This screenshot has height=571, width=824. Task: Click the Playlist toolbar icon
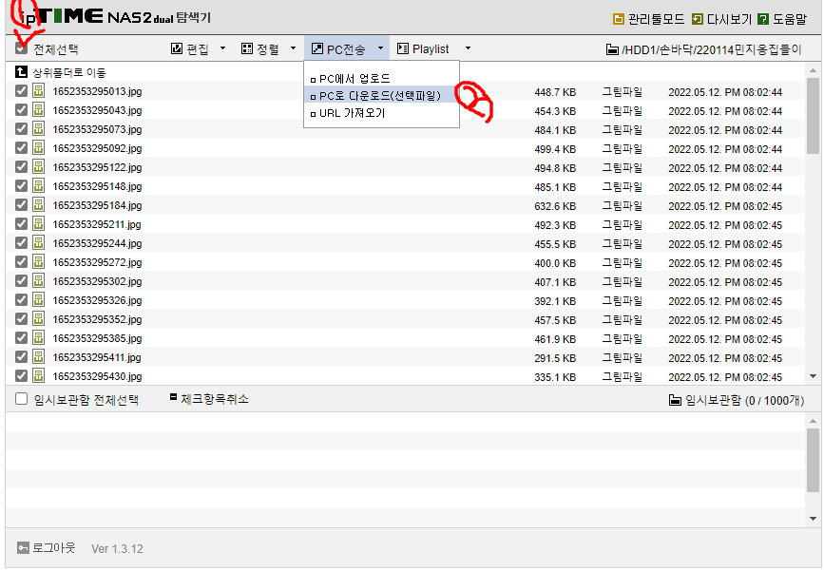(403, 48)
